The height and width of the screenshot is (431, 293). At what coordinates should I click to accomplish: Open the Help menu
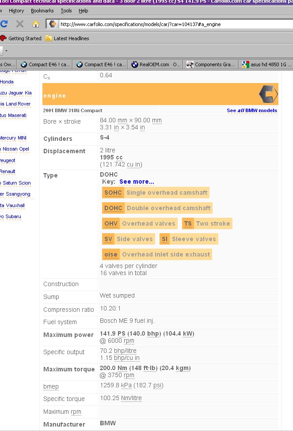point(84,11)
